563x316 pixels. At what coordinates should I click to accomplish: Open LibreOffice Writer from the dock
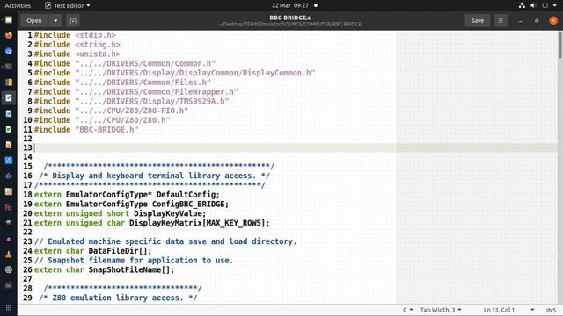(9, 113)
